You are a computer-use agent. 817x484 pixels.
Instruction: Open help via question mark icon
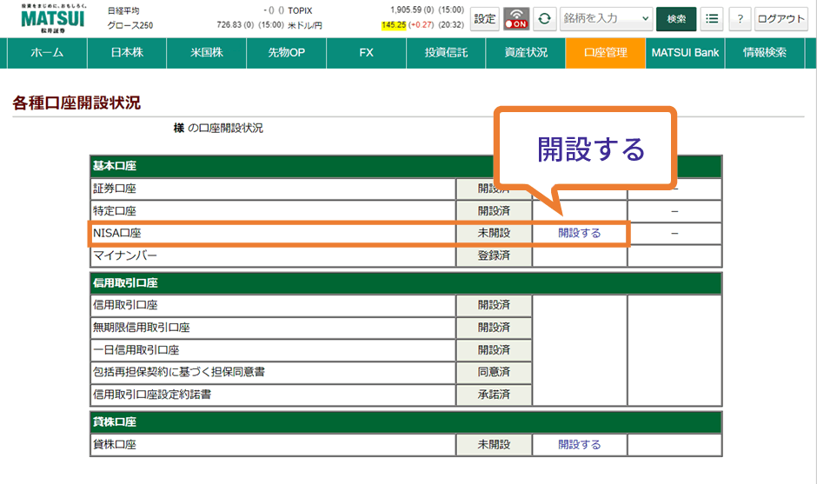pos(740,18)
